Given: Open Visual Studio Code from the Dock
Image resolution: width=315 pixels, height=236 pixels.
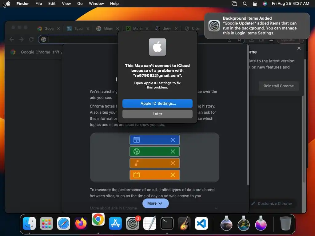Looking at the screenshot, I should 201,223.
